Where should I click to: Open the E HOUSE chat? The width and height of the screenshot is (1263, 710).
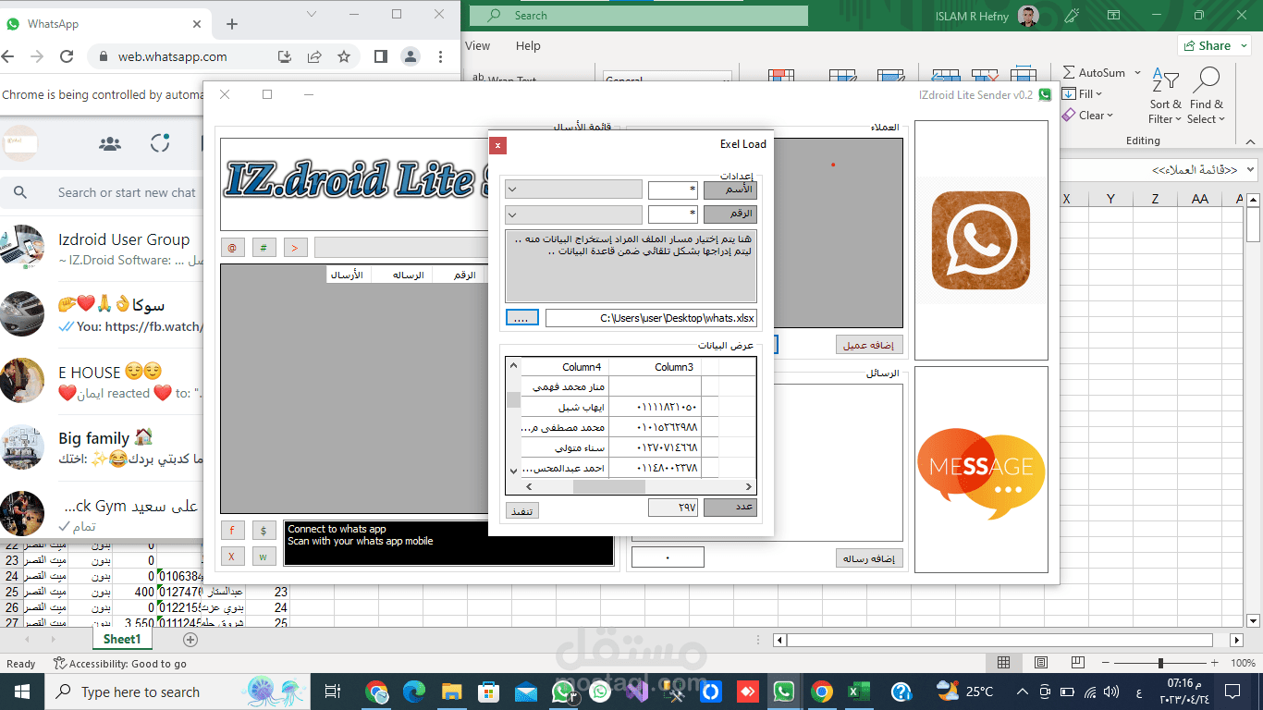coord(102,382)
